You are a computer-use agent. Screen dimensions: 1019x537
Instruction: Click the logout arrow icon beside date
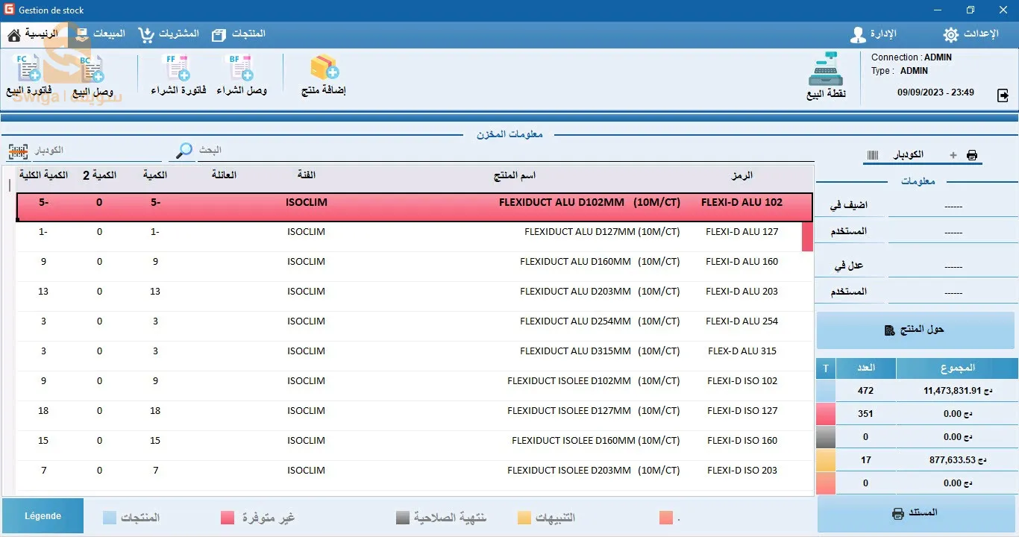point(1003,95)
